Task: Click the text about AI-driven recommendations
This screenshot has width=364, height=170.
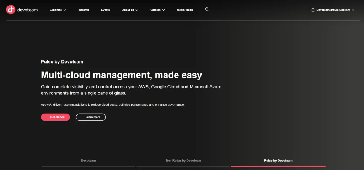Action: 113,105
